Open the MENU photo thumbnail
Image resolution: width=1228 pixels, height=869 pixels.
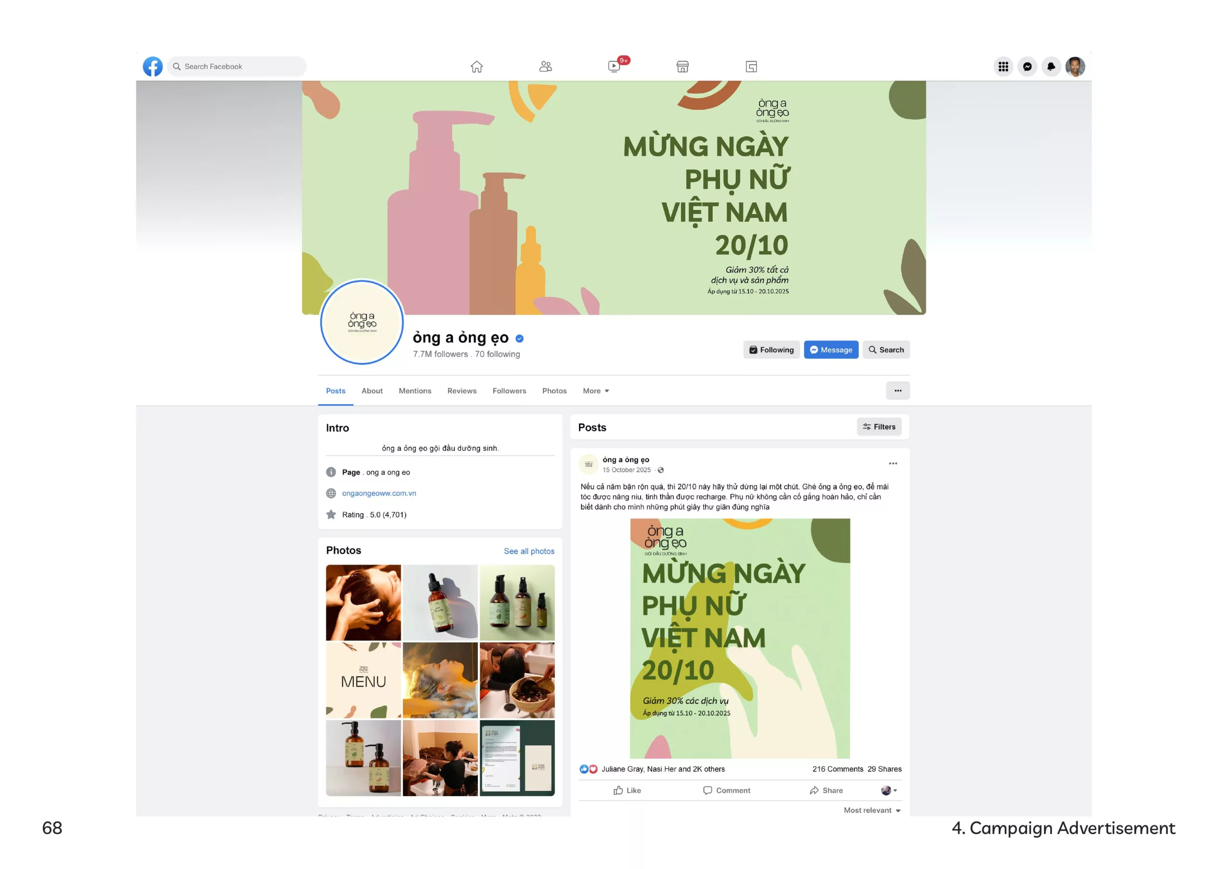pyautogui.click(x=363, y=680)
